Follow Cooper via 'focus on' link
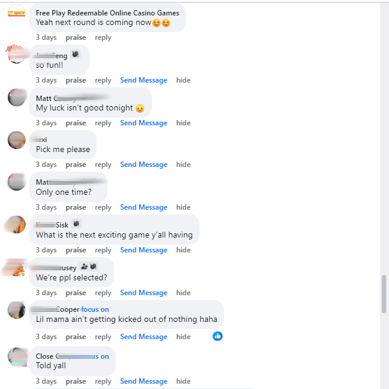 (x=95, y=309)
